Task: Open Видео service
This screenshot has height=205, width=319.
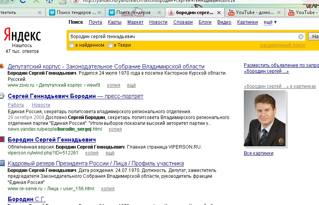Action: (x=224, y=22)
